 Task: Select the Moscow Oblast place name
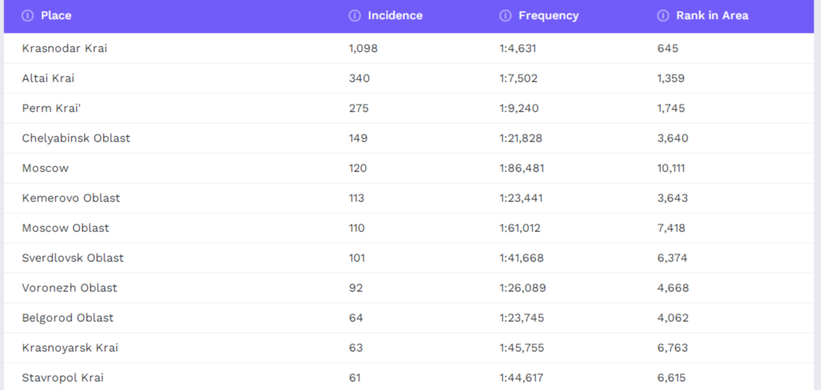(66, 228)
